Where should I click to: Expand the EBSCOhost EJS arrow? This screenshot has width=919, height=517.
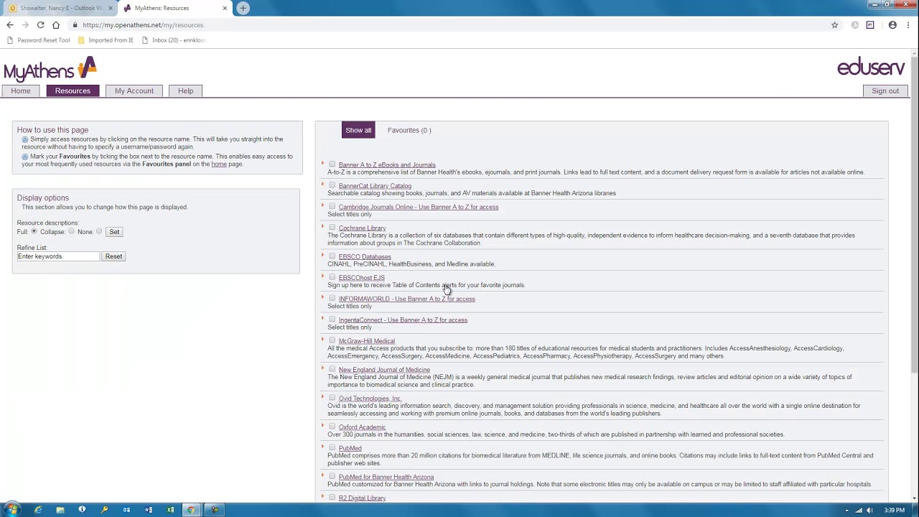pos(323,277)
